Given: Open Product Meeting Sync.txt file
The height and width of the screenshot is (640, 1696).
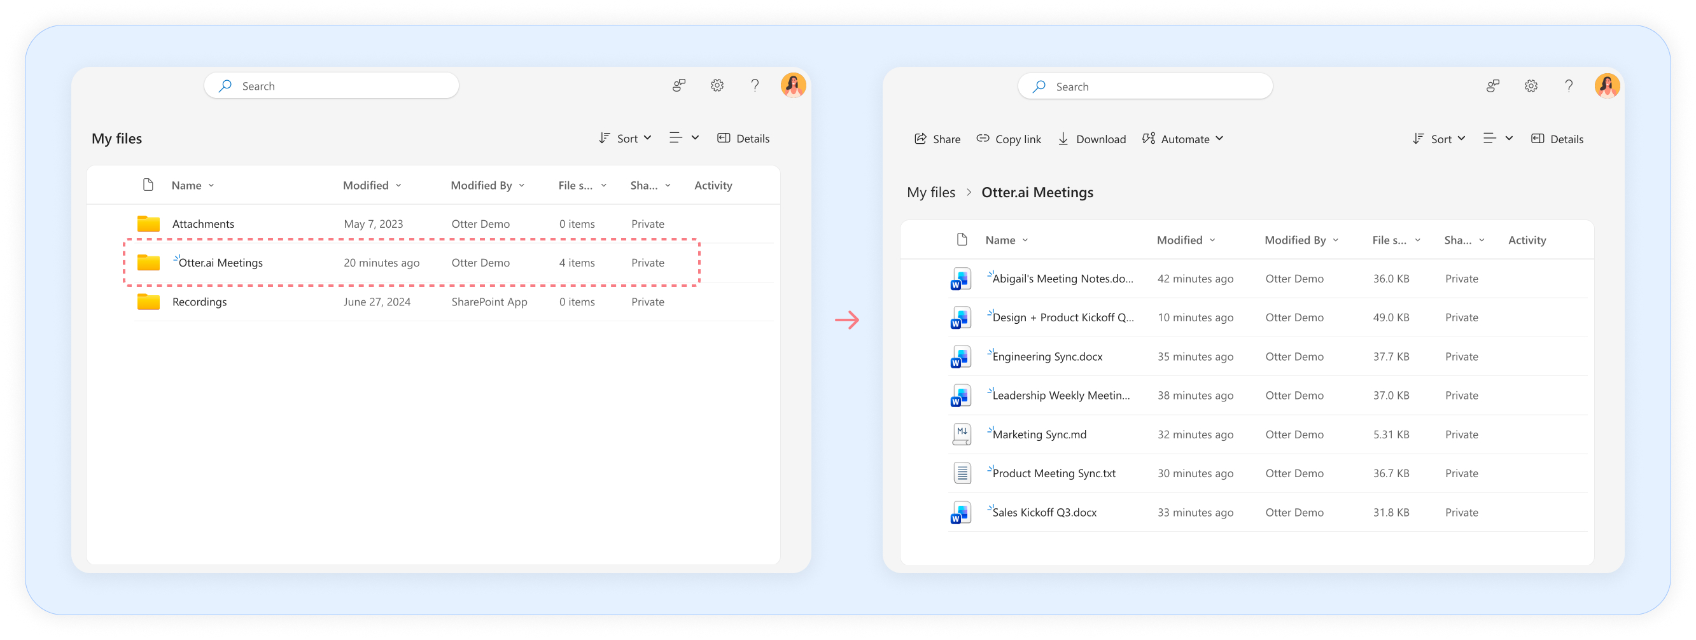Looking at the screenshot, I should (x=1053, y=473).
